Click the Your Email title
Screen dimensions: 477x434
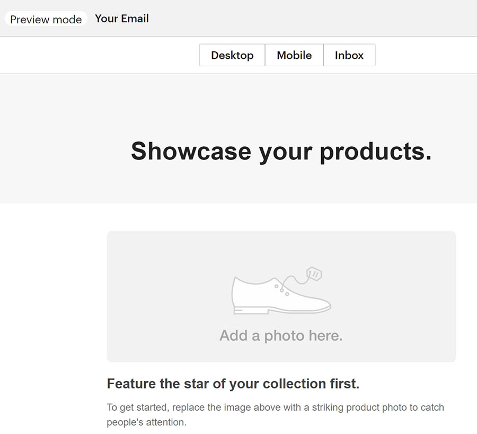pyautogui.click(x=122, y=19)
